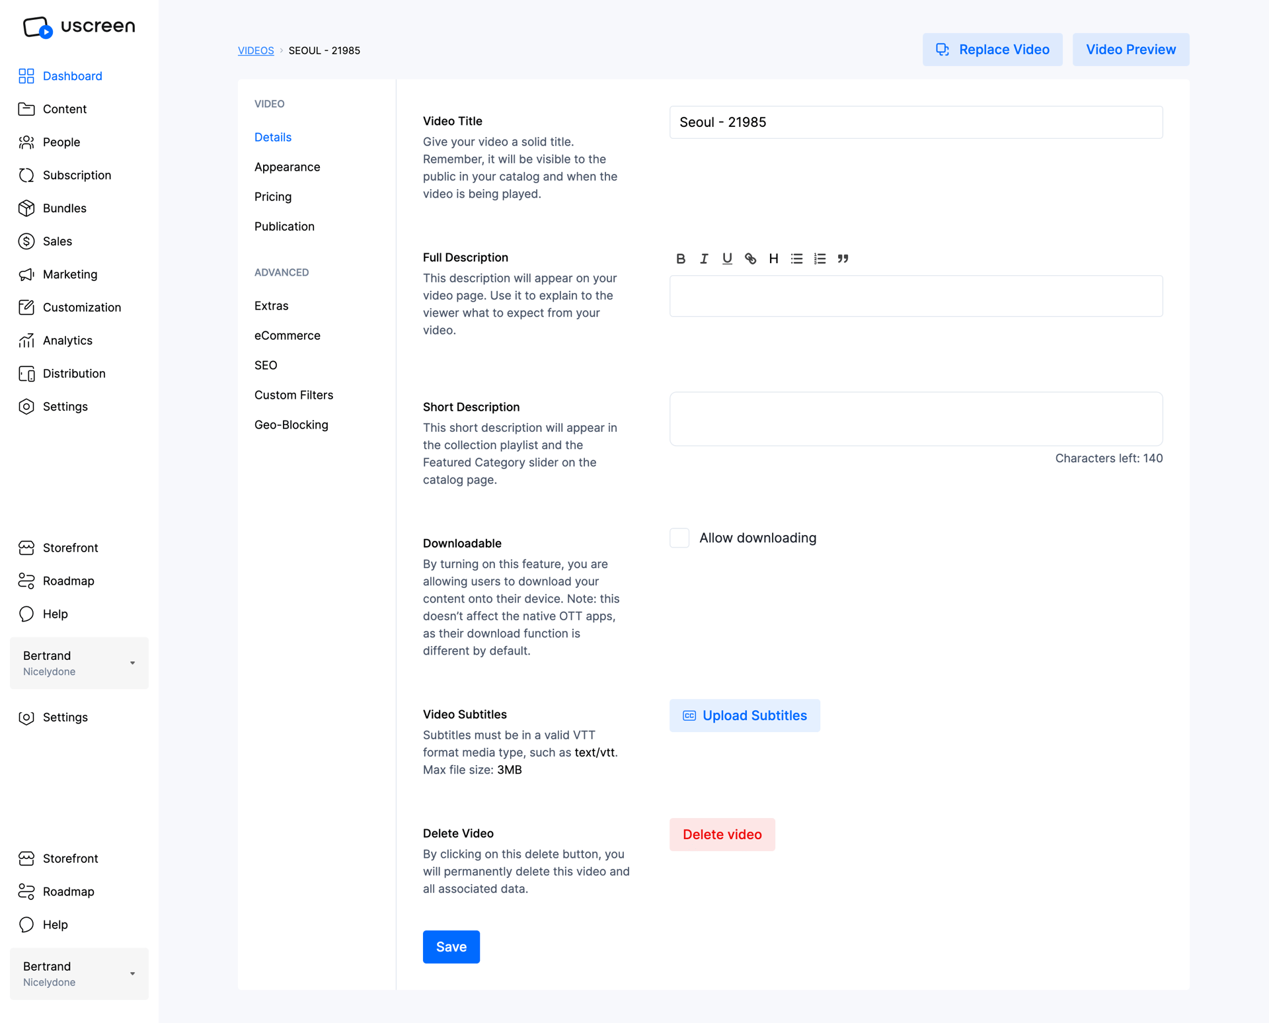Insert a bulleted list in the description
Image resolution: width=1269 pixels, height=1023 pixels.
796,259
